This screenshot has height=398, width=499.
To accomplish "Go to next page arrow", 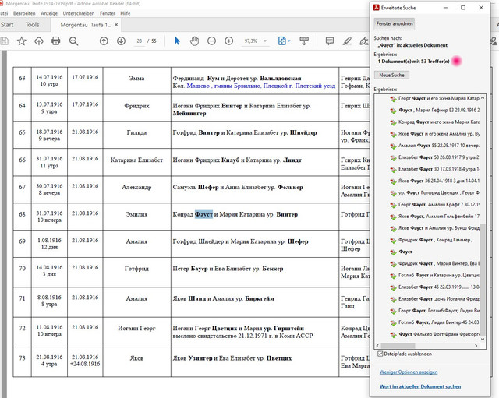I will point(121,41).
